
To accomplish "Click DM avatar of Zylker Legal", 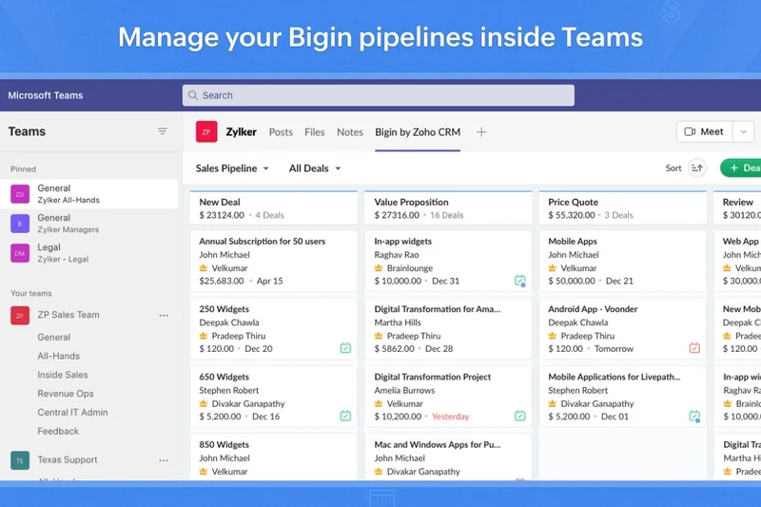I will tap(20, 253).
